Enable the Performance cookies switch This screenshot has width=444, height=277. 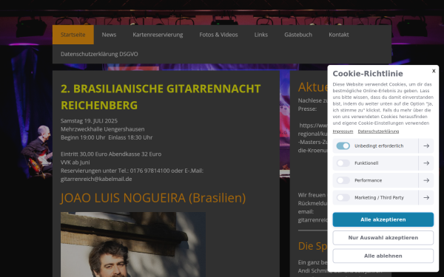pos(343,180)
